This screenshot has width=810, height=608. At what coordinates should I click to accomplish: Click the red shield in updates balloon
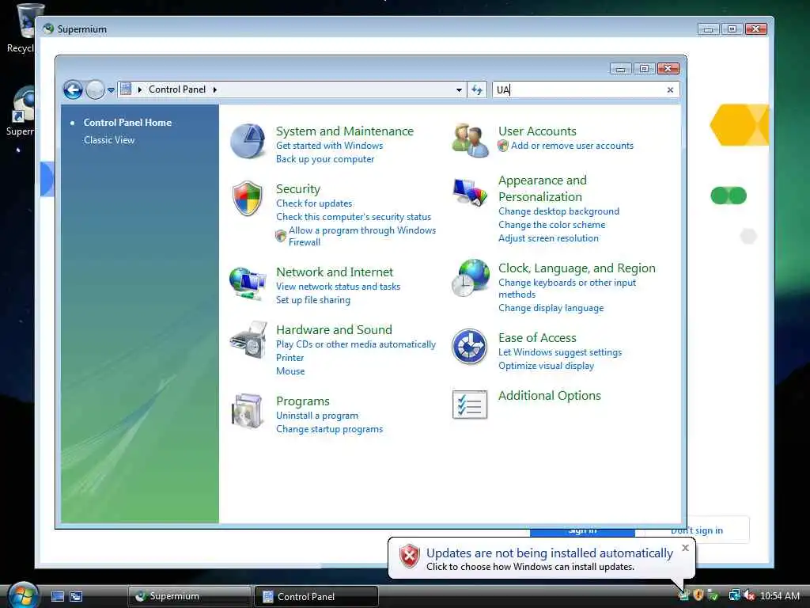pyautogui.click(x=409, y=557)
